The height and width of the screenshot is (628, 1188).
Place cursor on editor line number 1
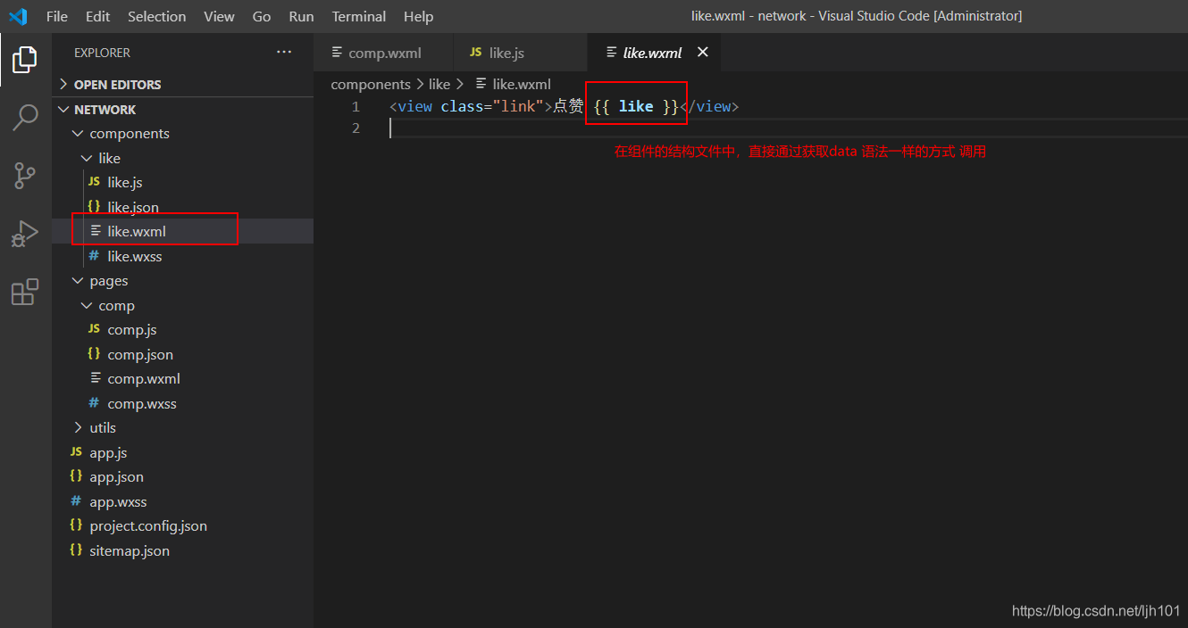click(356, 106)
